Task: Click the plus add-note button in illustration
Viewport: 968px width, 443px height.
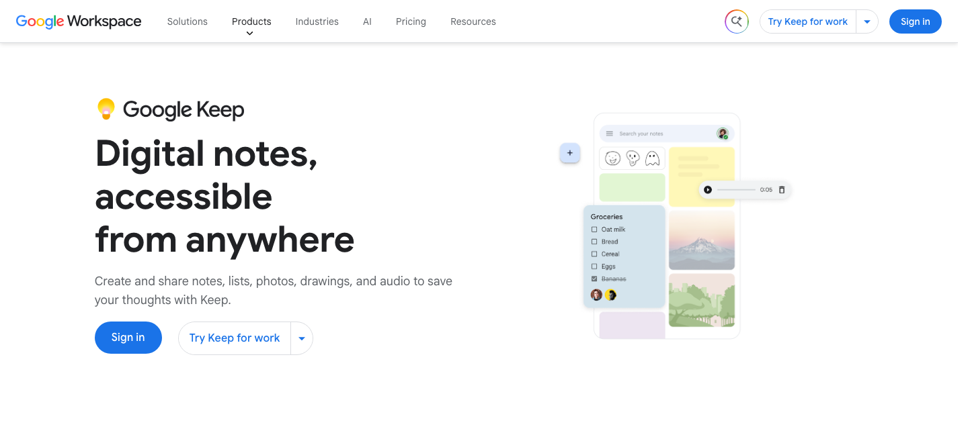Action: 569,153
